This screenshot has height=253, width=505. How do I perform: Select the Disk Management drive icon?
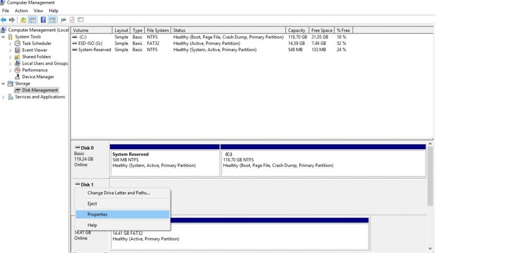click(x=17, y=91)
